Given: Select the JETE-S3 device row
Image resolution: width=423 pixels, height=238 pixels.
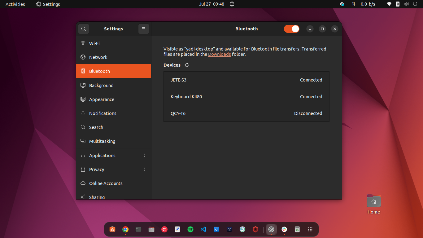Looking at the screenshot, I should tap(246, 80).
